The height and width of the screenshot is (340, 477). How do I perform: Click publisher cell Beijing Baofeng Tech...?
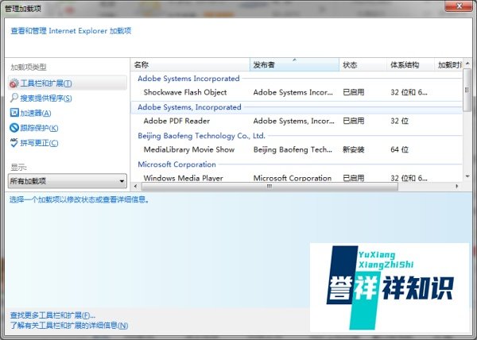[293, 149]
